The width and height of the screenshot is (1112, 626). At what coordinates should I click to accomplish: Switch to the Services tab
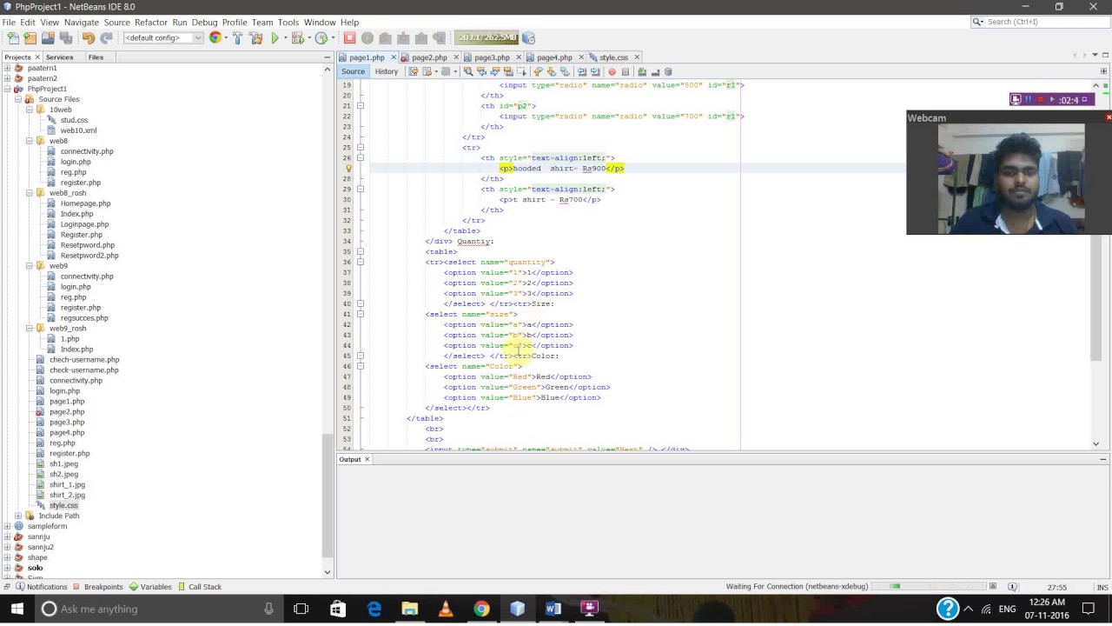(59, 57)
